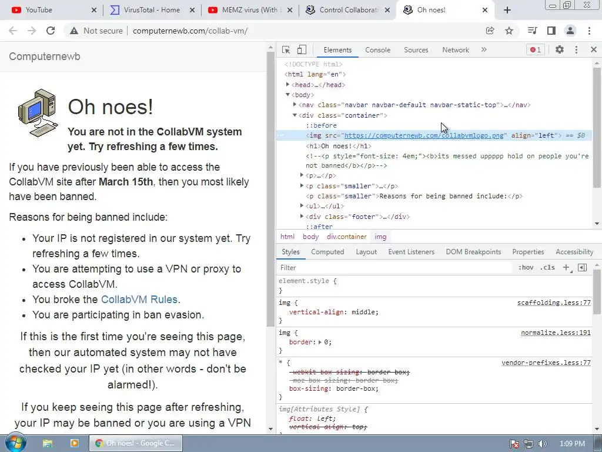Open the Chrome profile avatar
602x452 pixels.
tap(570, 31)
